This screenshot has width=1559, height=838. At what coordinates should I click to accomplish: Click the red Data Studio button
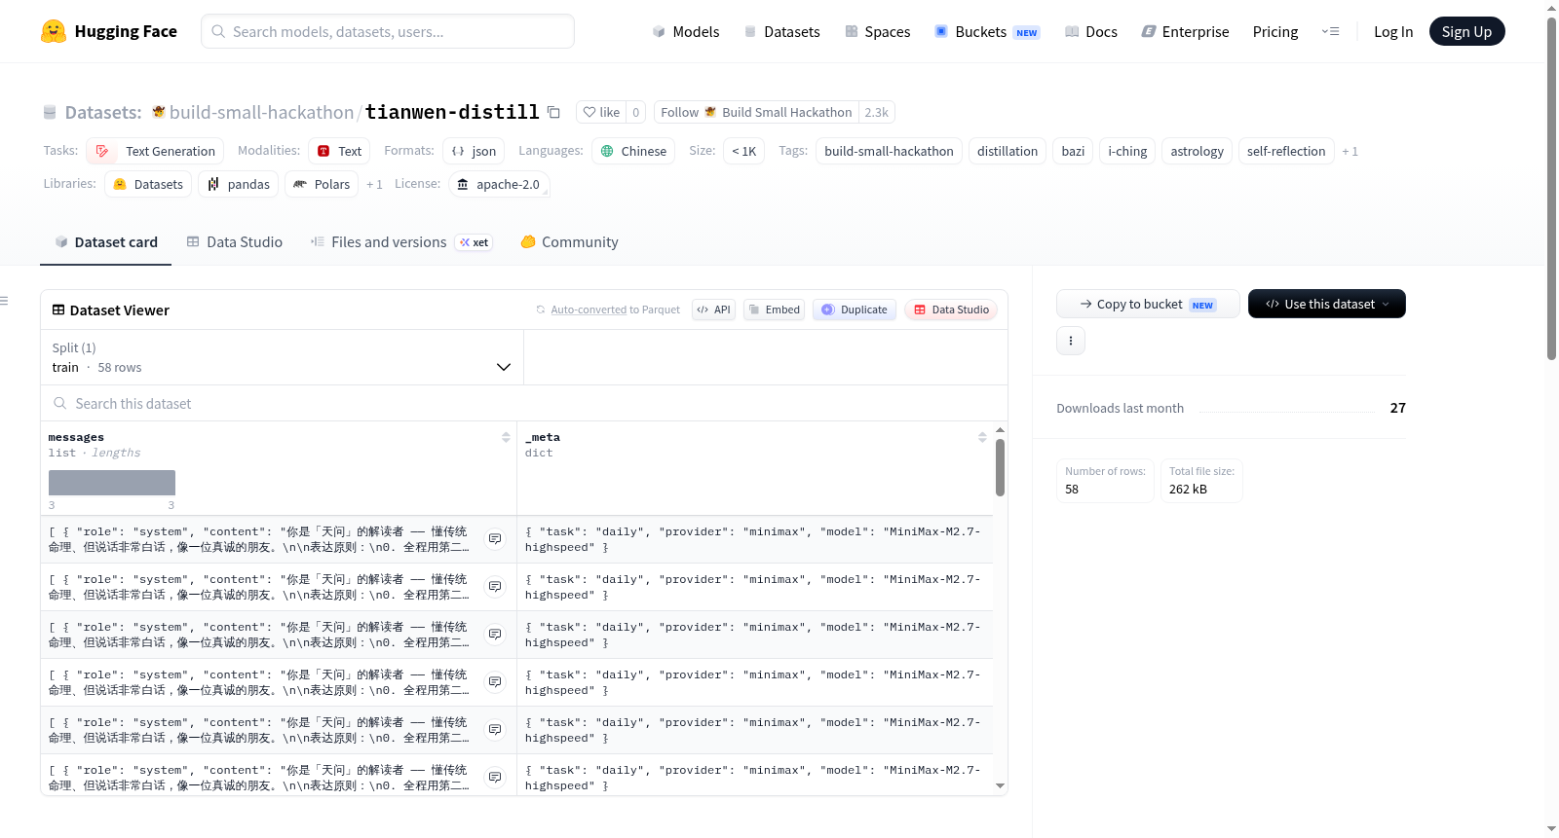click(951, 310)
